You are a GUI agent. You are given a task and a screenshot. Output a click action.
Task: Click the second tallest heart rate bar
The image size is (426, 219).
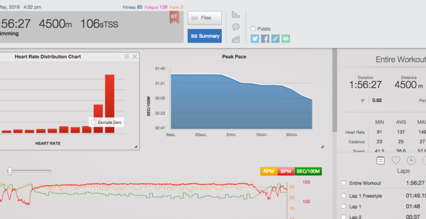(x=98, y=119)
